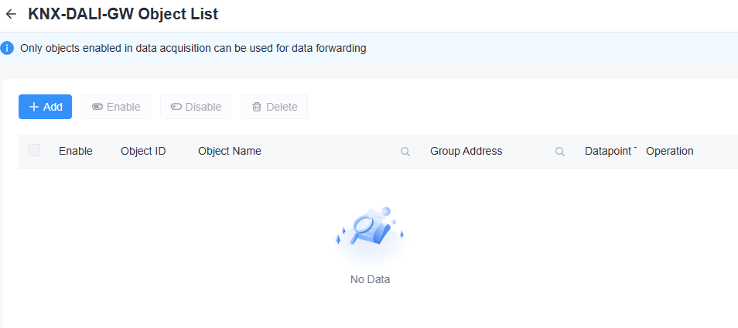Click the toggle-off icon of Disable button

pyautogui.click(x=176, y=107)
